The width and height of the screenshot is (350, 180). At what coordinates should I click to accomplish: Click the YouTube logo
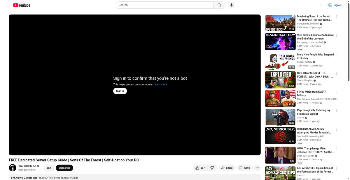22,5
